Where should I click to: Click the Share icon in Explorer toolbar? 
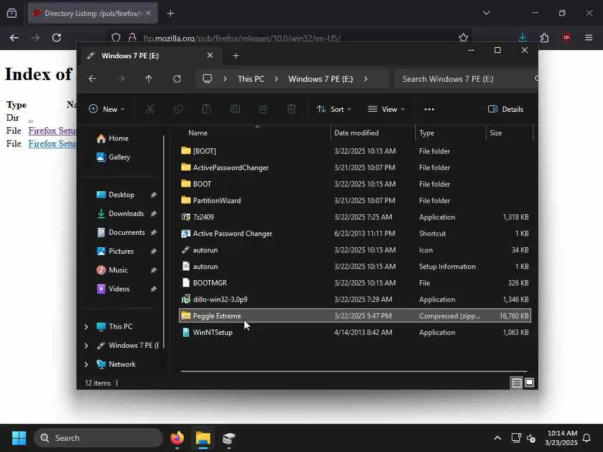tap(263, 109)
